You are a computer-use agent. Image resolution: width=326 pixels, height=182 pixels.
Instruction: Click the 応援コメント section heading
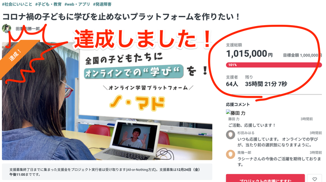[x=238, y=105]
